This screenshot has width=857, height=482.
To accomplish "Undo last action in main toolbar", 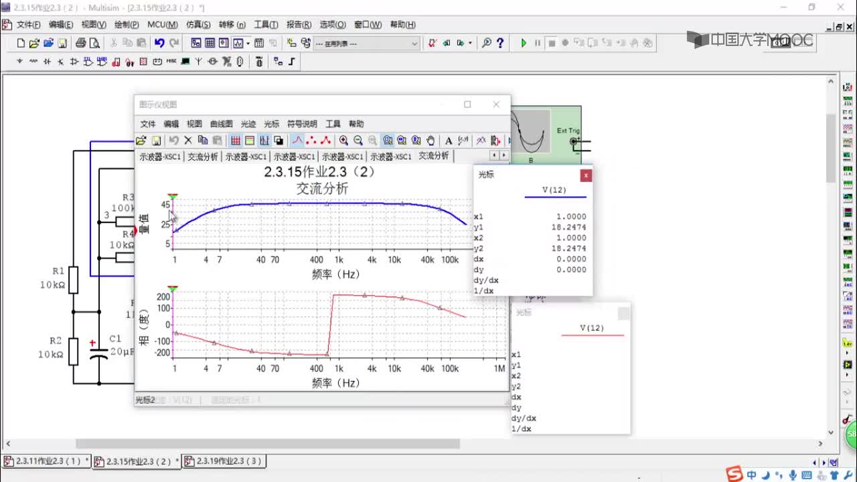I will coord(159,43).
